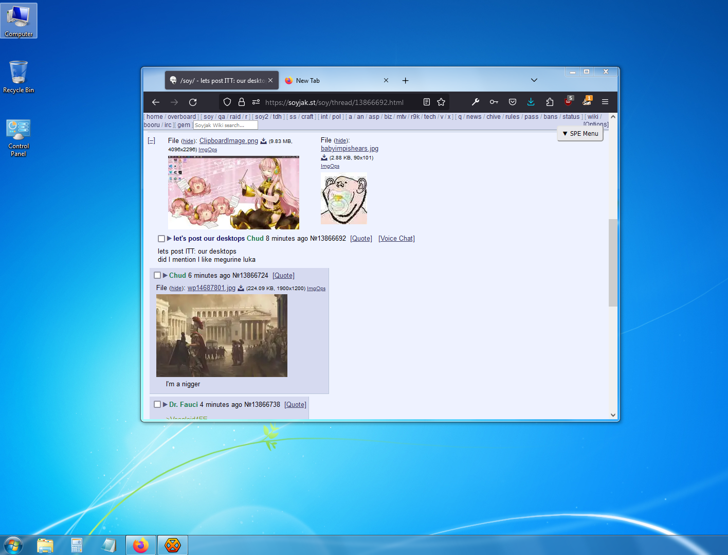
Task: Click the page's vertical scrollbar thumb
Action: tap(612, 262)
